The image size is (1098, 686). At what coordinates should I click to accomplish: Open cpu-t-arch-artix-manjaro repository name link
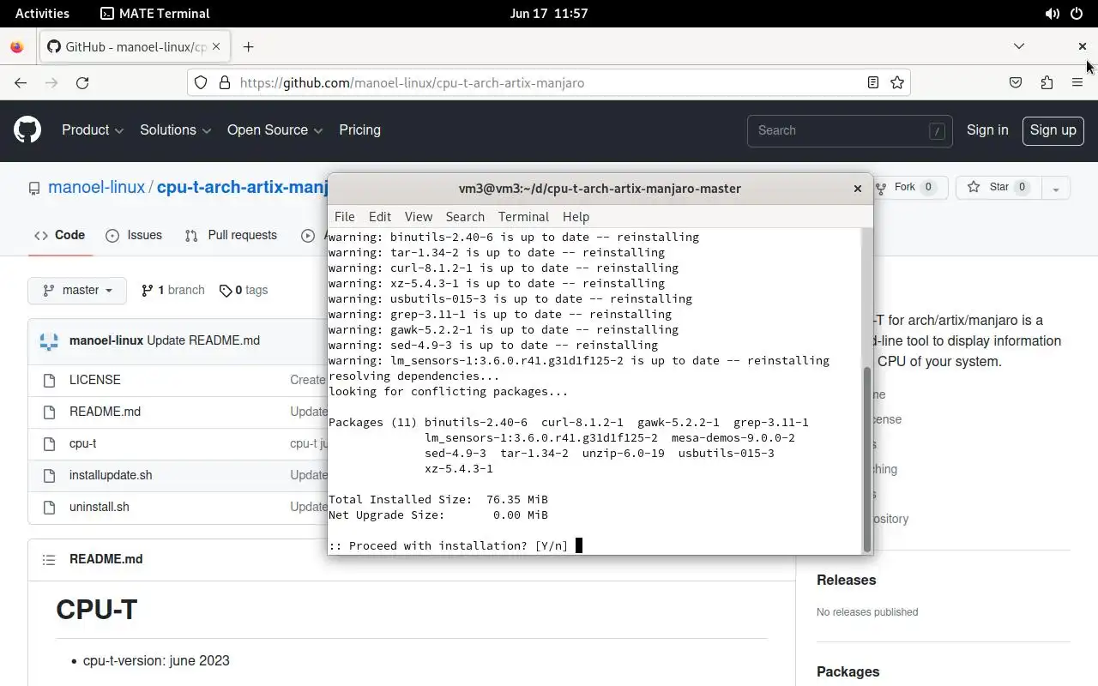click(x=243, y=188)
